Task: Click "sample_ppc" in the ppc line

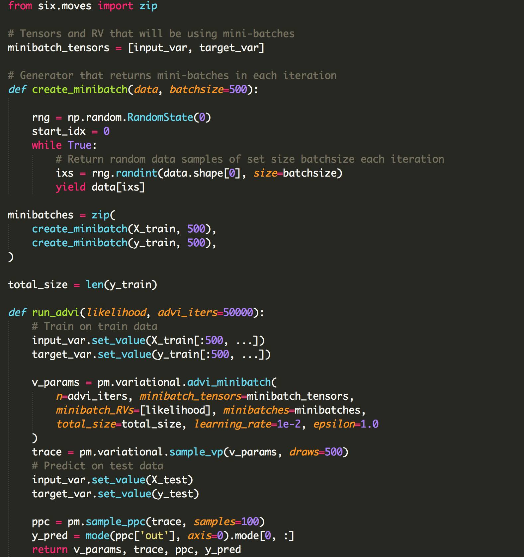Action: pyautogui.click(x=116, y=522)
